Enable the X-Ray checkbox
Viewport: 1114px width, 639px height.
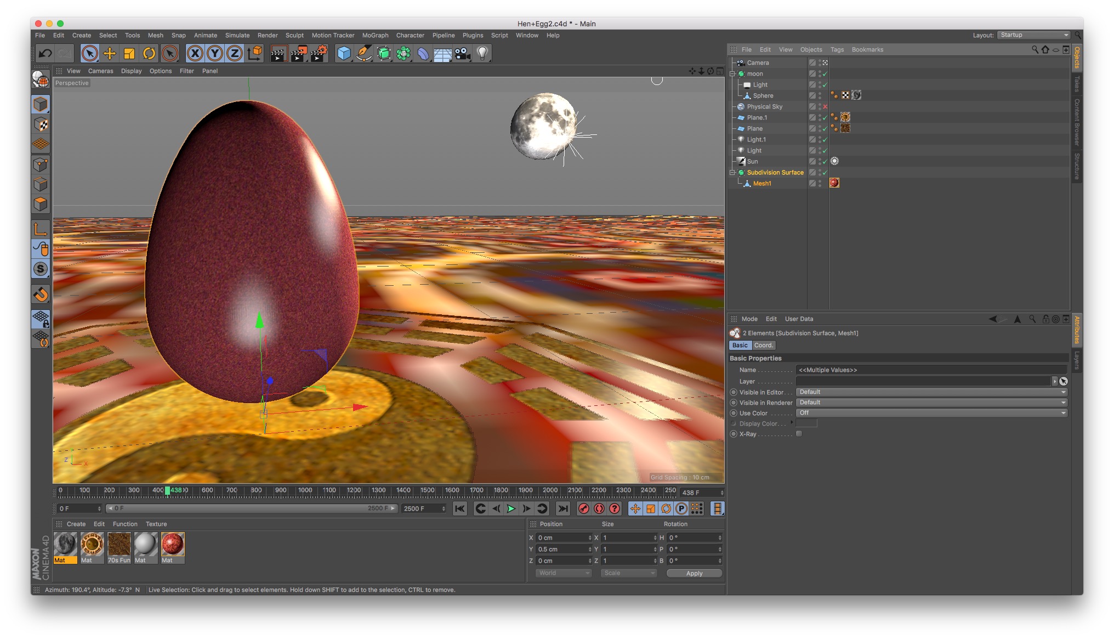pyautogui.click(x=799, y=434)
